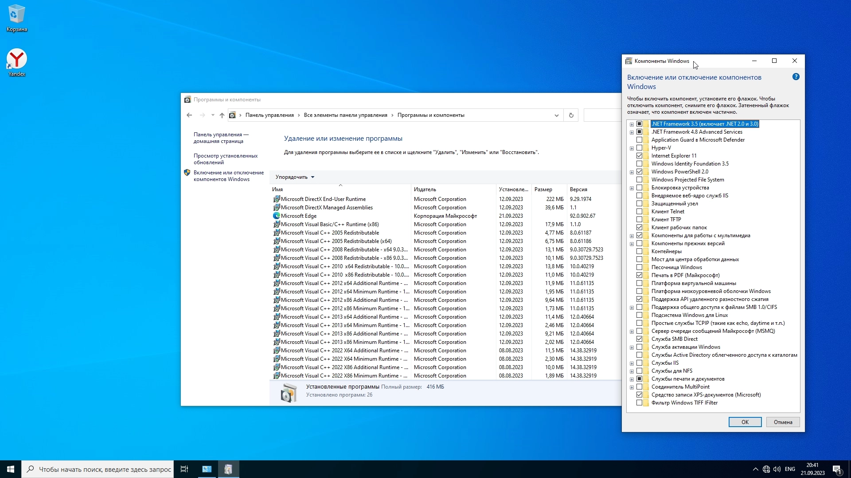The image size is (851, 478).
Task: Click the back arrow navigation icon
Action: (x=189, y=115)
